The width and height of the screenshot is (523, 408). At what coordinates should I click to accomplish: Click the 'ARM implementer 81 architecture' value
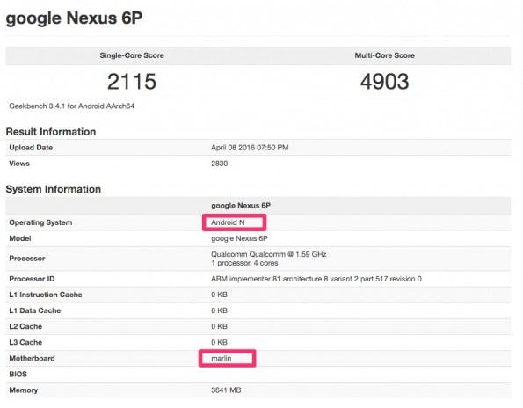pyautogui.click(x=316, y=279)
